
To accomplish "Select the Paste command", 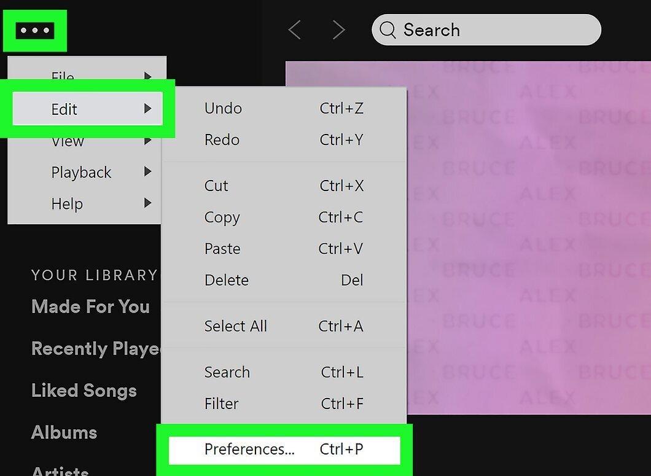I will click(284, 249).
